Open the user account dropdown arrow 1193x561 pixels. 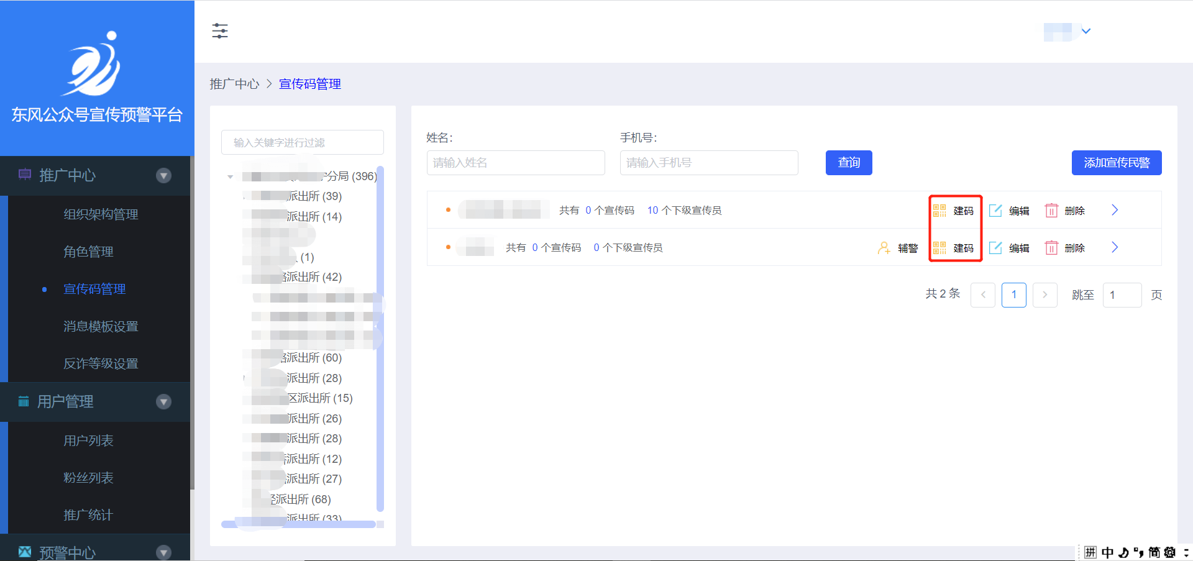tap(1086, 31)
